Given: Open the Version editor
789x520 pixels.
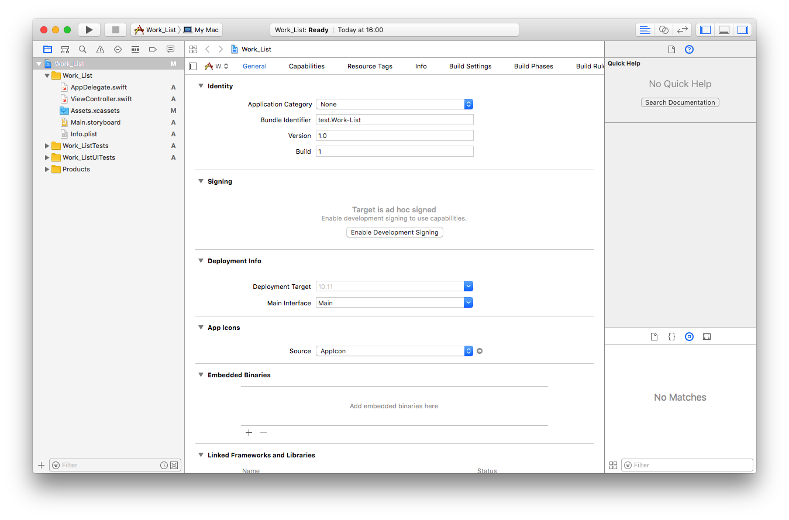Looking at the screenshot, I should (682, 30).
